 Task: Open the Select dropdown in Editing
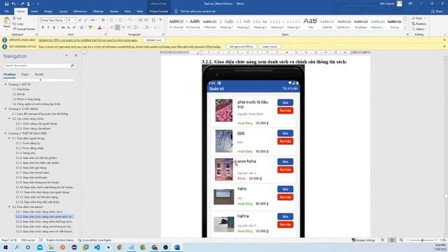(x=419, y=29)
